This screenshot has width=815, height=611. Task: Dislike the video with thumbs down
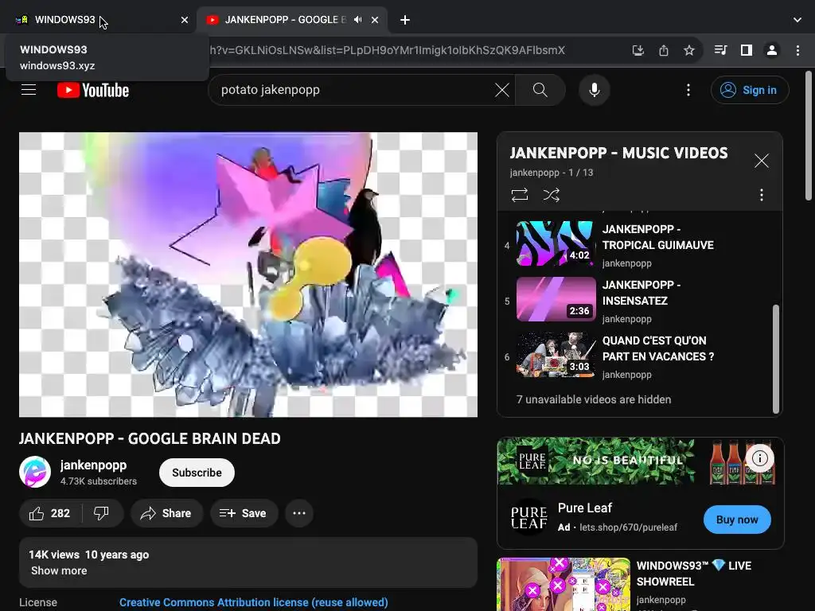point(101,513)
